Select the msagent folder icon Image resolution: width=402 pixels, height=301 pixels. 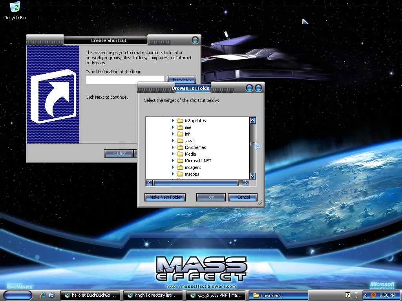180,167
